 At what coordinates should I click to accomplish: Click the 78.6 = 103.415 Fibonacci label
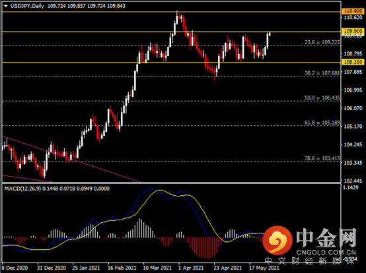coord(322,158)
